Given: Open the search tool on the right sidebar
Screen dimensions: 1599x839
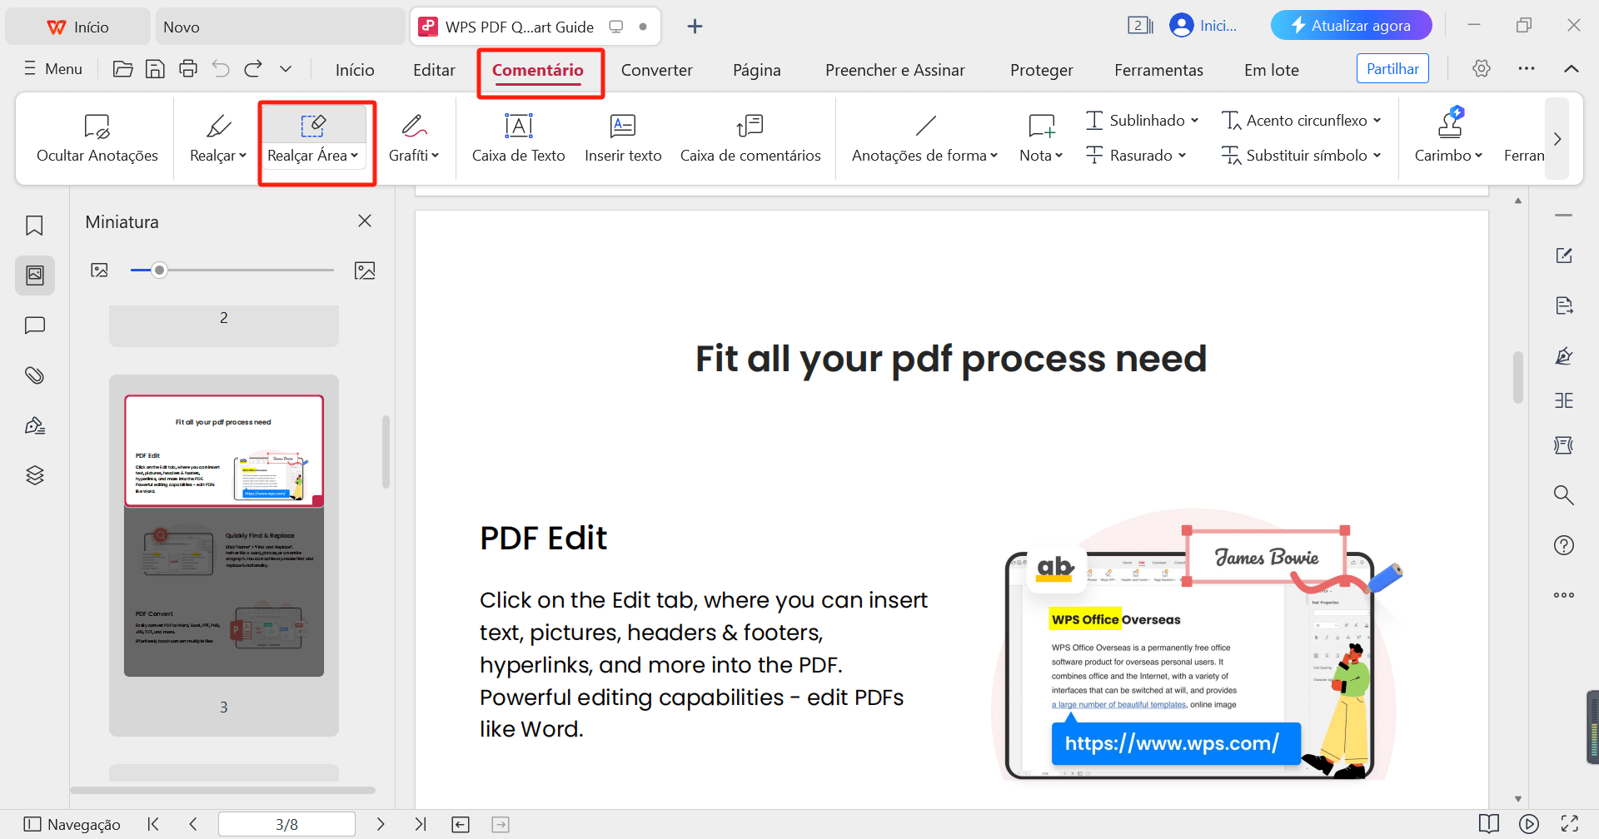Looking at the screenshot, I should (1564, 494).
